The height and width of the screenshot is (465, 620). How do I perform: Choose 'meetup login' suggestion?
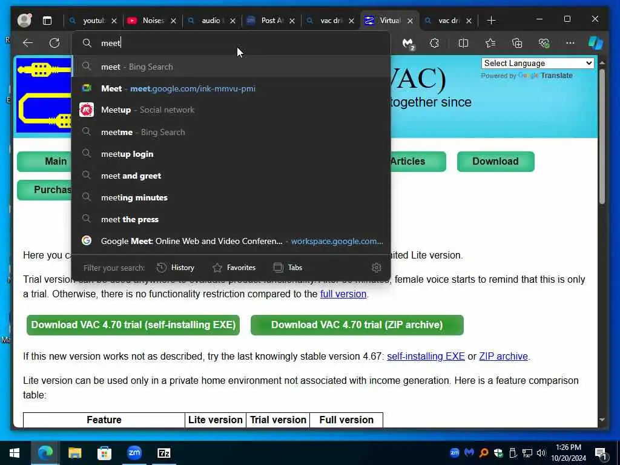(231, 154)
